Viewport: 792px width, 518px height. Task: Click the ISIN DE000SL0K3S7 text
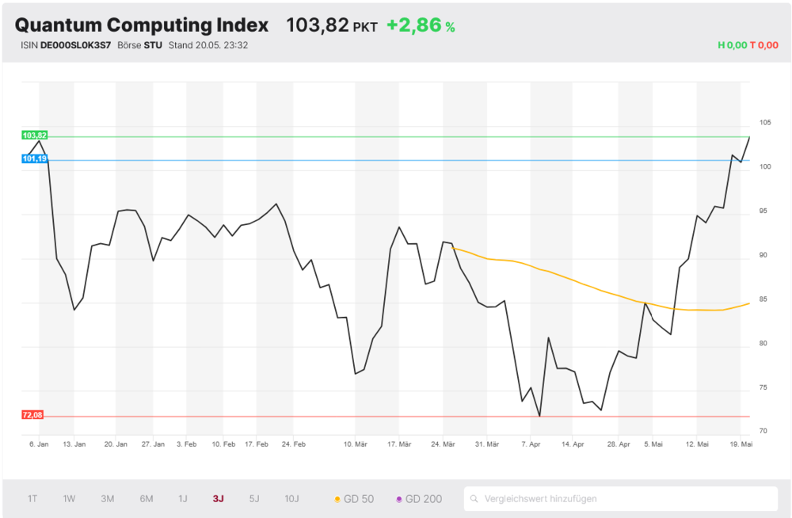tap(66, 45)
